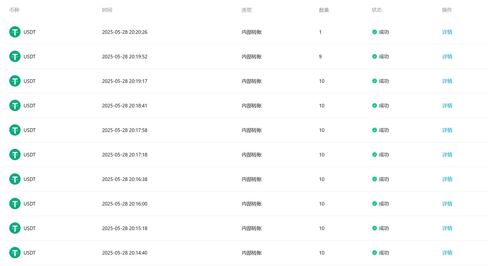Select the timestamp 2025-05-28 20:16:00
This screenshot has height=266, width=488.
pos(125,204)
